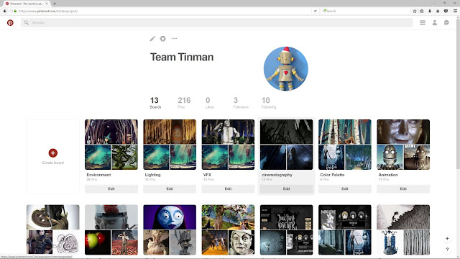460x259 pixels.
Task: Click the Team Tinman profile name
Action: [x=182, y=57]
